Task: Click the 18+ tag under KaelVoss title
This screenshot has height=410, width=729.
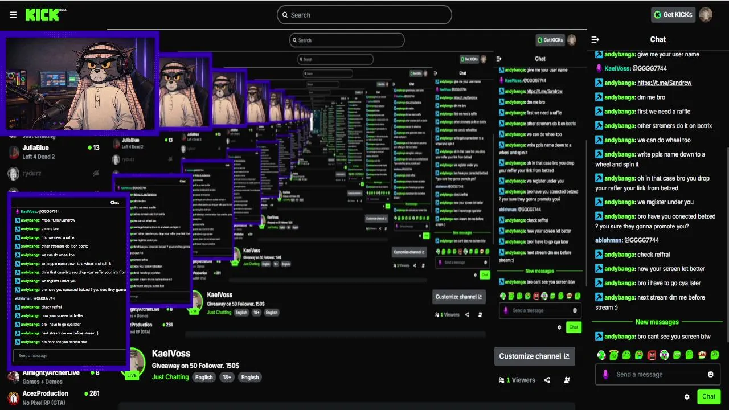Action: tap(226, 377)
